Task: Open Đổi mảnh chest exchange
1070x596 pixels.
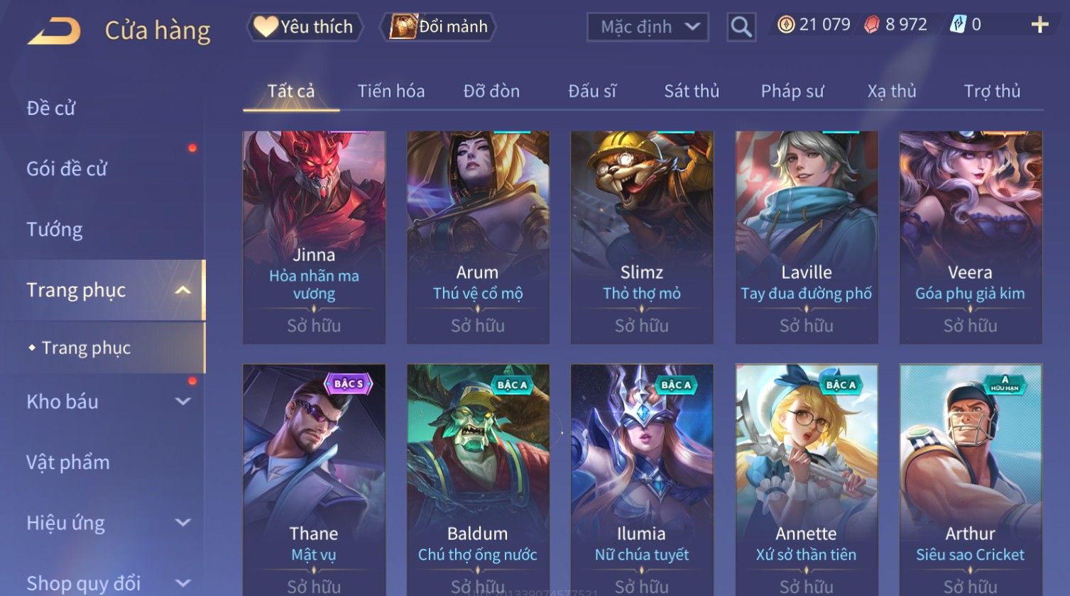Action: pyautogui.click(x=438, y=27)
